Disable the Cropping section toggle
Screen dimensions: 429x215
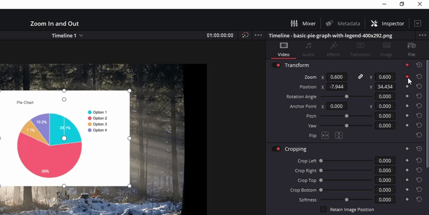coord(276,149)
